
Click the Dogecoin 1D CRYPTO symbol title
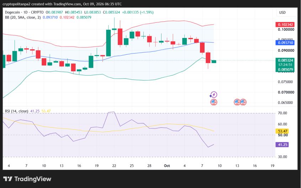(24, 12)
